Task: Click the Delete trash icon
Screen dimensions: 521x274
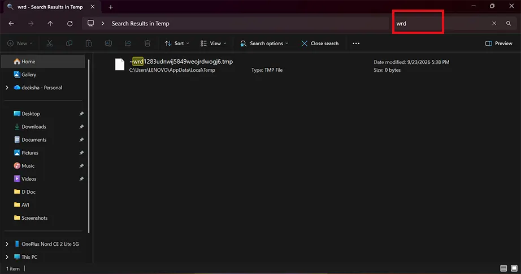Action: coord(147,44)
